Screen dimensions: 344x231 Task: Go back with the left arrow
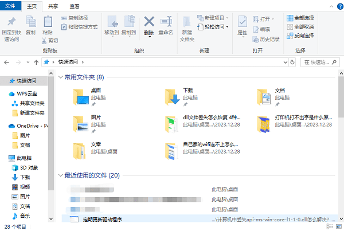[x=6, y=62]
